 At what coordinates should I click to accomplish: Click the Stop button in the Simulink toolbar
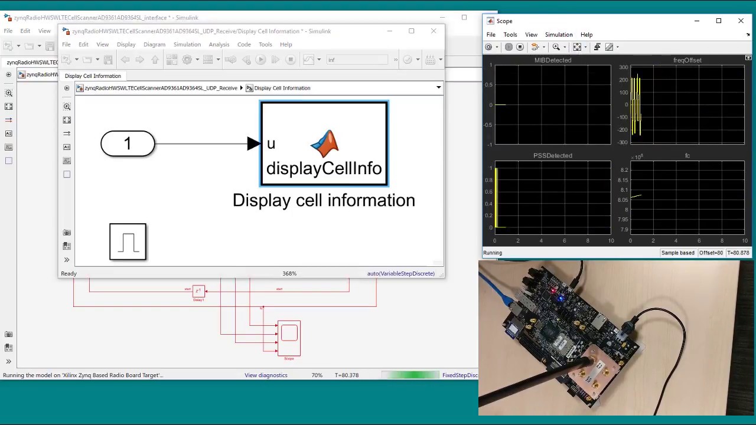tap(291, 60)
